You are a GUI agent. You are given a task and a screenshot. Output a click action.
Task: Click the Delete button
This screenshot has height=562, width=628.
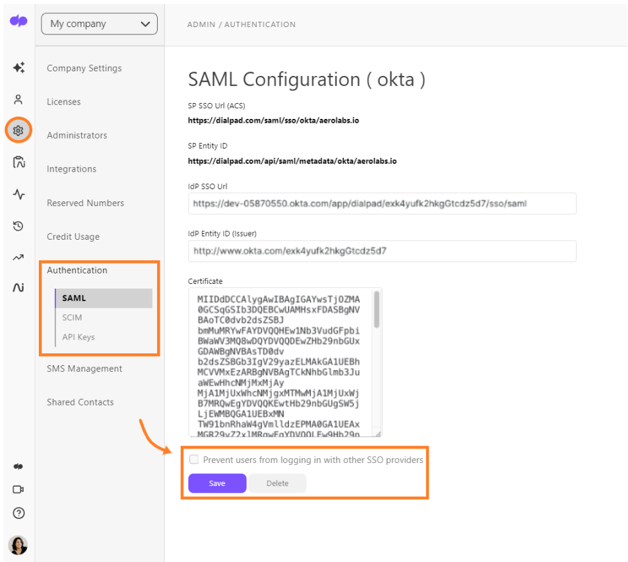pos(278,483)
